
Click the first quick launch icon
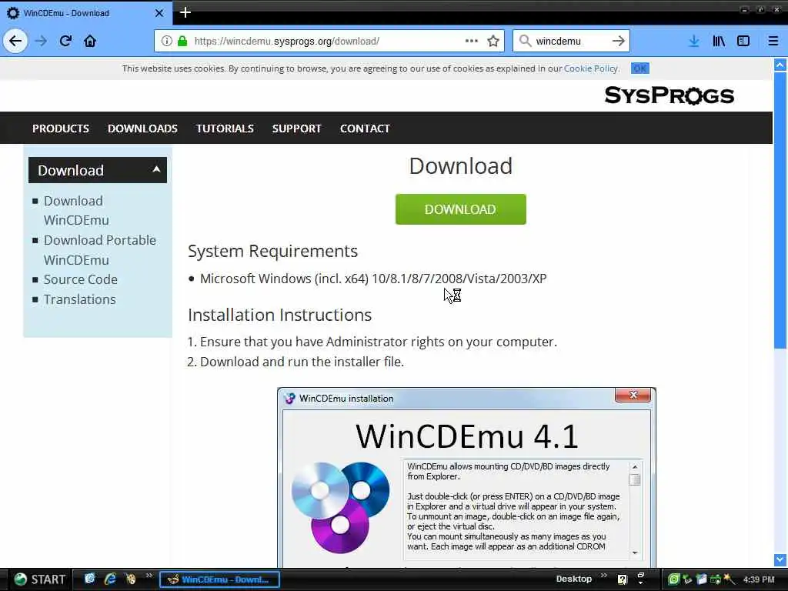89,579
